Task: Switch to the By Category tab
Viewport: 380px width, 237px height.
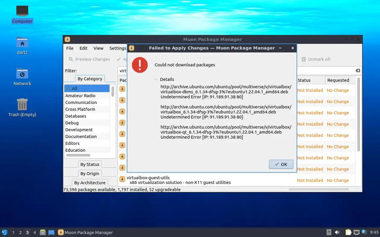Action: 90,79
